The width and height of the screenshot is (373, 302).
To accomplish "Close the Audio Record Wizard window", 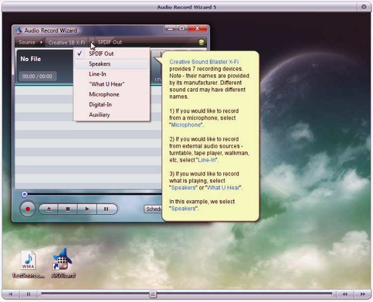I will [197, 28].
